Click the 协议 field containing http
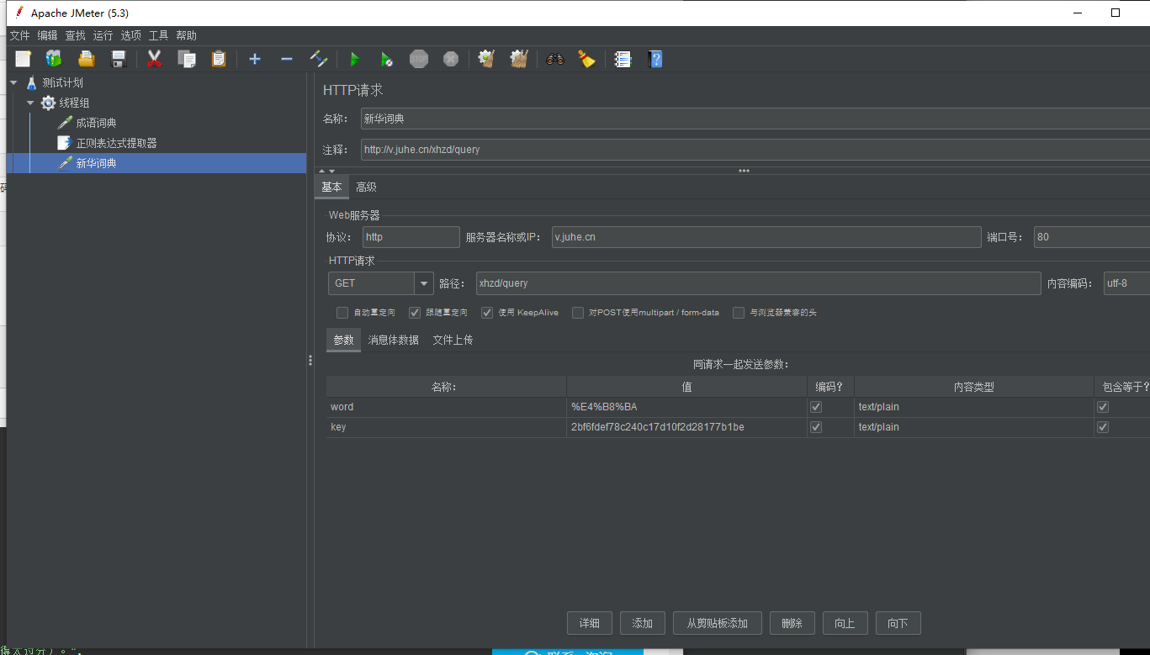 tap(411, 237)
